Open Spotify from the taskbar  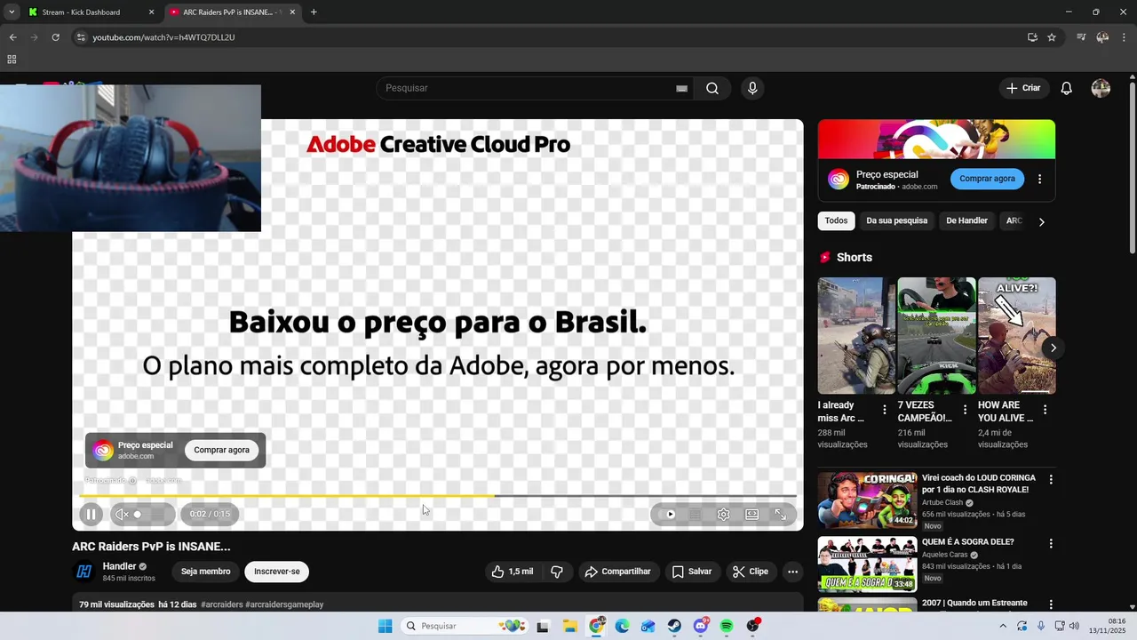coord(727,626)
